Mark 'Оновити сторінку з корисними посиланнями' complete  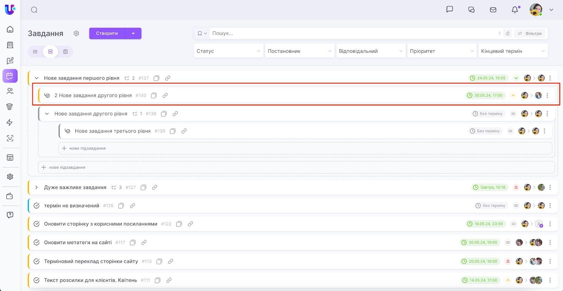pyautogui.click(x=36, y=224)
